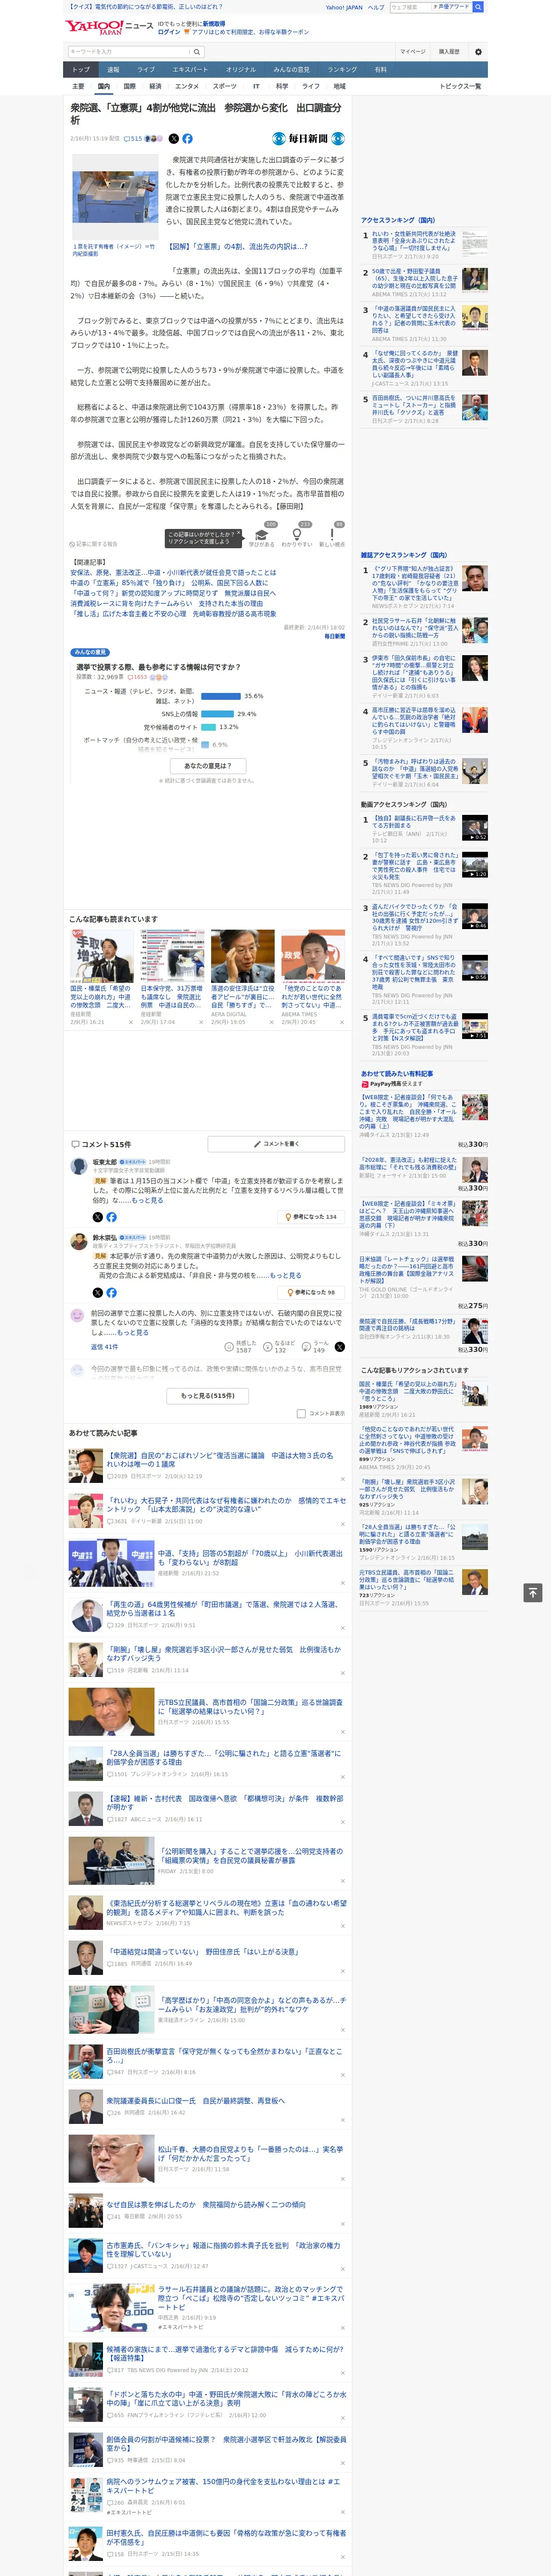Expand 鈴木崇弘's comment with もっと見る
This screenshot has width=551, height=2576.
click(x=285, y=1275)
